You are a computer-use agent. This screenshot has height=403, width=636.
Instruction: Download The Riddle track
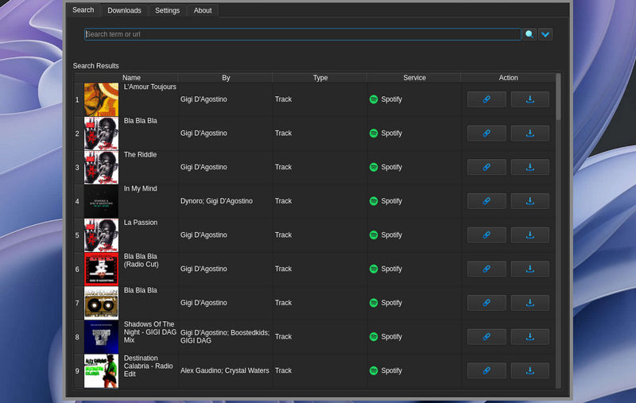coord(529,167)
